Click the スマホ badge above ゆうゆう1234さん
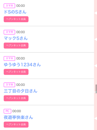97x130 pixels. (x=9, y=58)
